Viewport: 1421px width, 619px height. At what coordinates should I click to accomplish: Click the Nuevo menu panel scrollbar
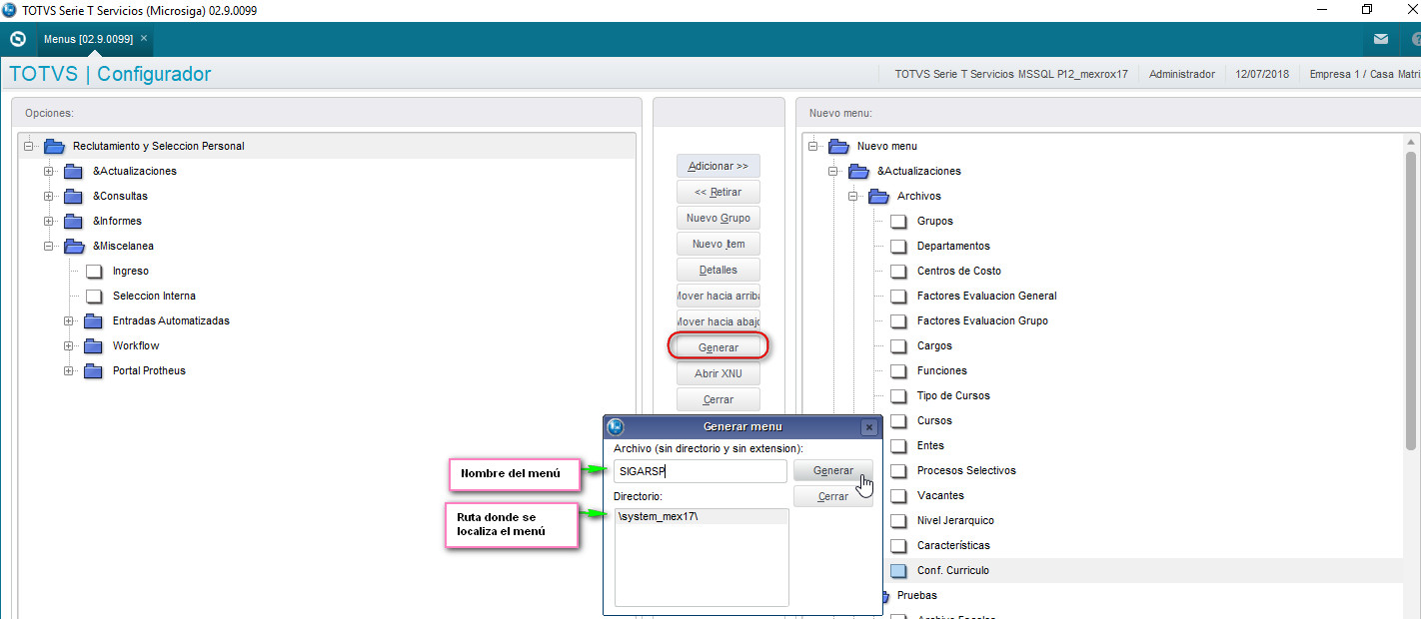point(1411,300)
